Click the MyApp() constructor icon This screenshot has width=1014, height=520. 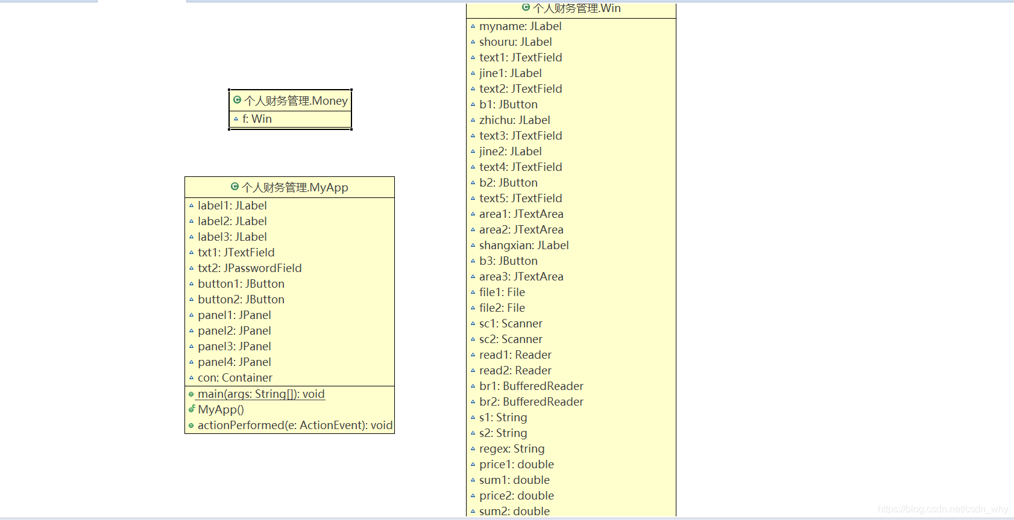point(192,409)
